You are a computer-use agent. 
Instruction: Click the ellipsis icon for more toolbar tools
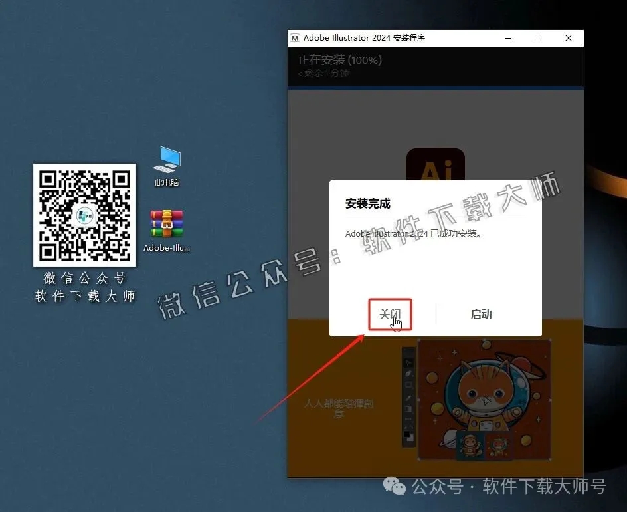(x=408, y=418)
